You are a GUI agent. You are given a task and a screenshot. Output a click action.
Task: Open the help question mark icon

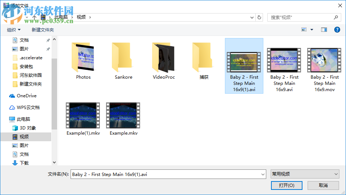[x=337, y=30]
